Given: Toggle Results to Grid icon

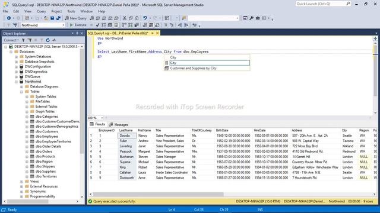Looking at the screenshot, I should click(x=151, y=25).
